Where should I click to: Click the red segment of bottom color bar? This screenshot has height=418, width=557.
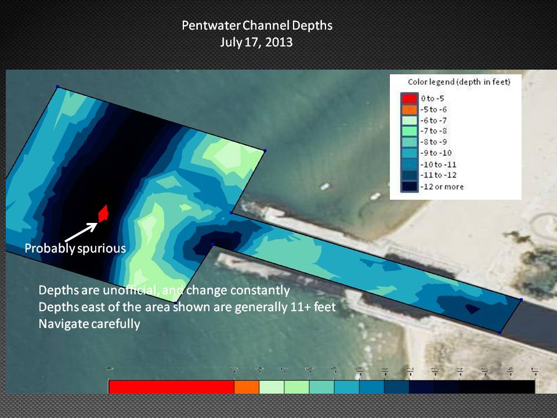tap(171, 387)
